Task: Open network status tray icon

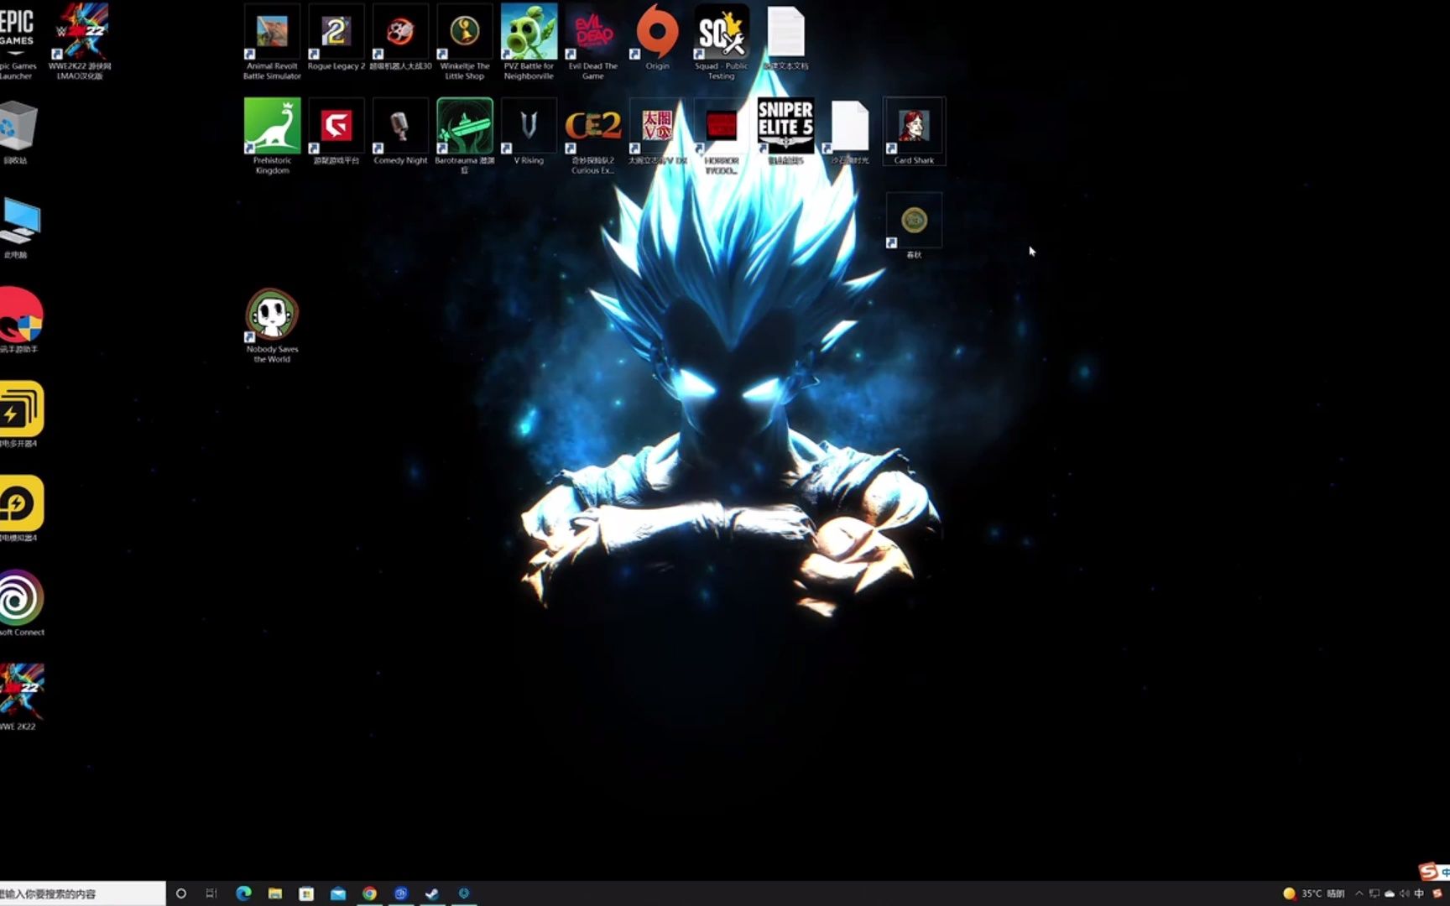Action: pyautogui.click(x=1374, y=893)
